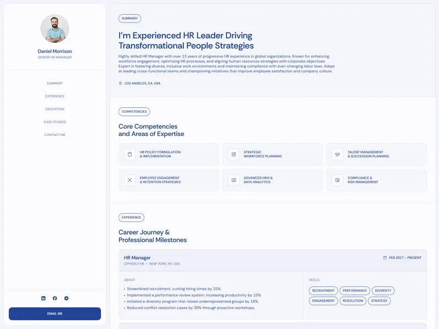Click the Advanced HRIS chat icon
The width and height of the screenshot is (439, 329).
click(234, 180)
